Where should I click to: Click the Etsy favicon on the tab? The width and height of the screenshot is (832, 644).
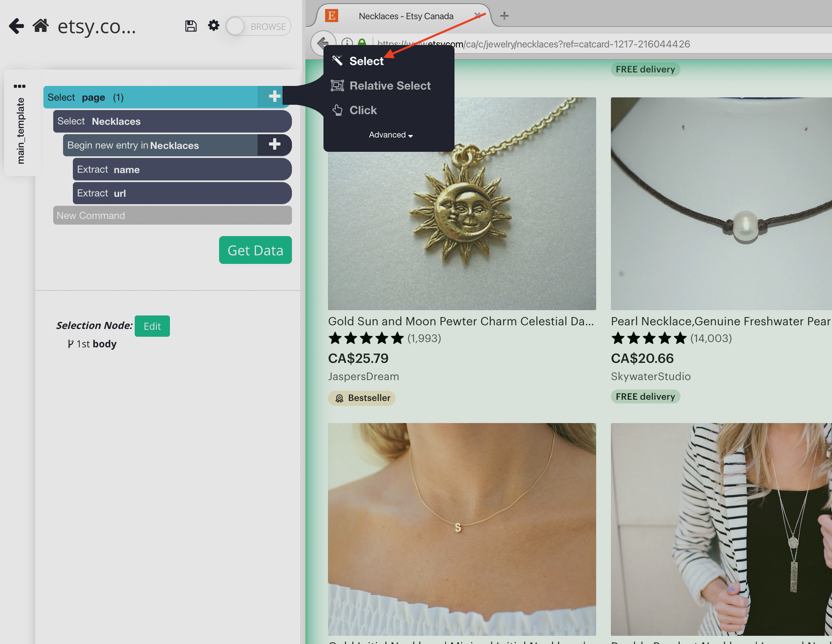click(x=331, y=16)
